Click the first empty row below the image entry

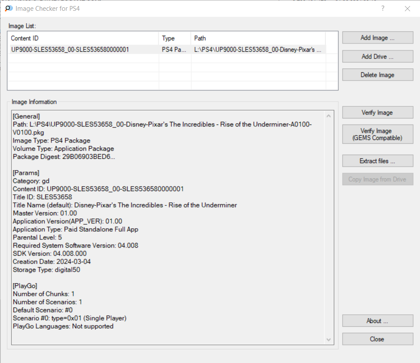pyautogui.click(x=83, y=59)
